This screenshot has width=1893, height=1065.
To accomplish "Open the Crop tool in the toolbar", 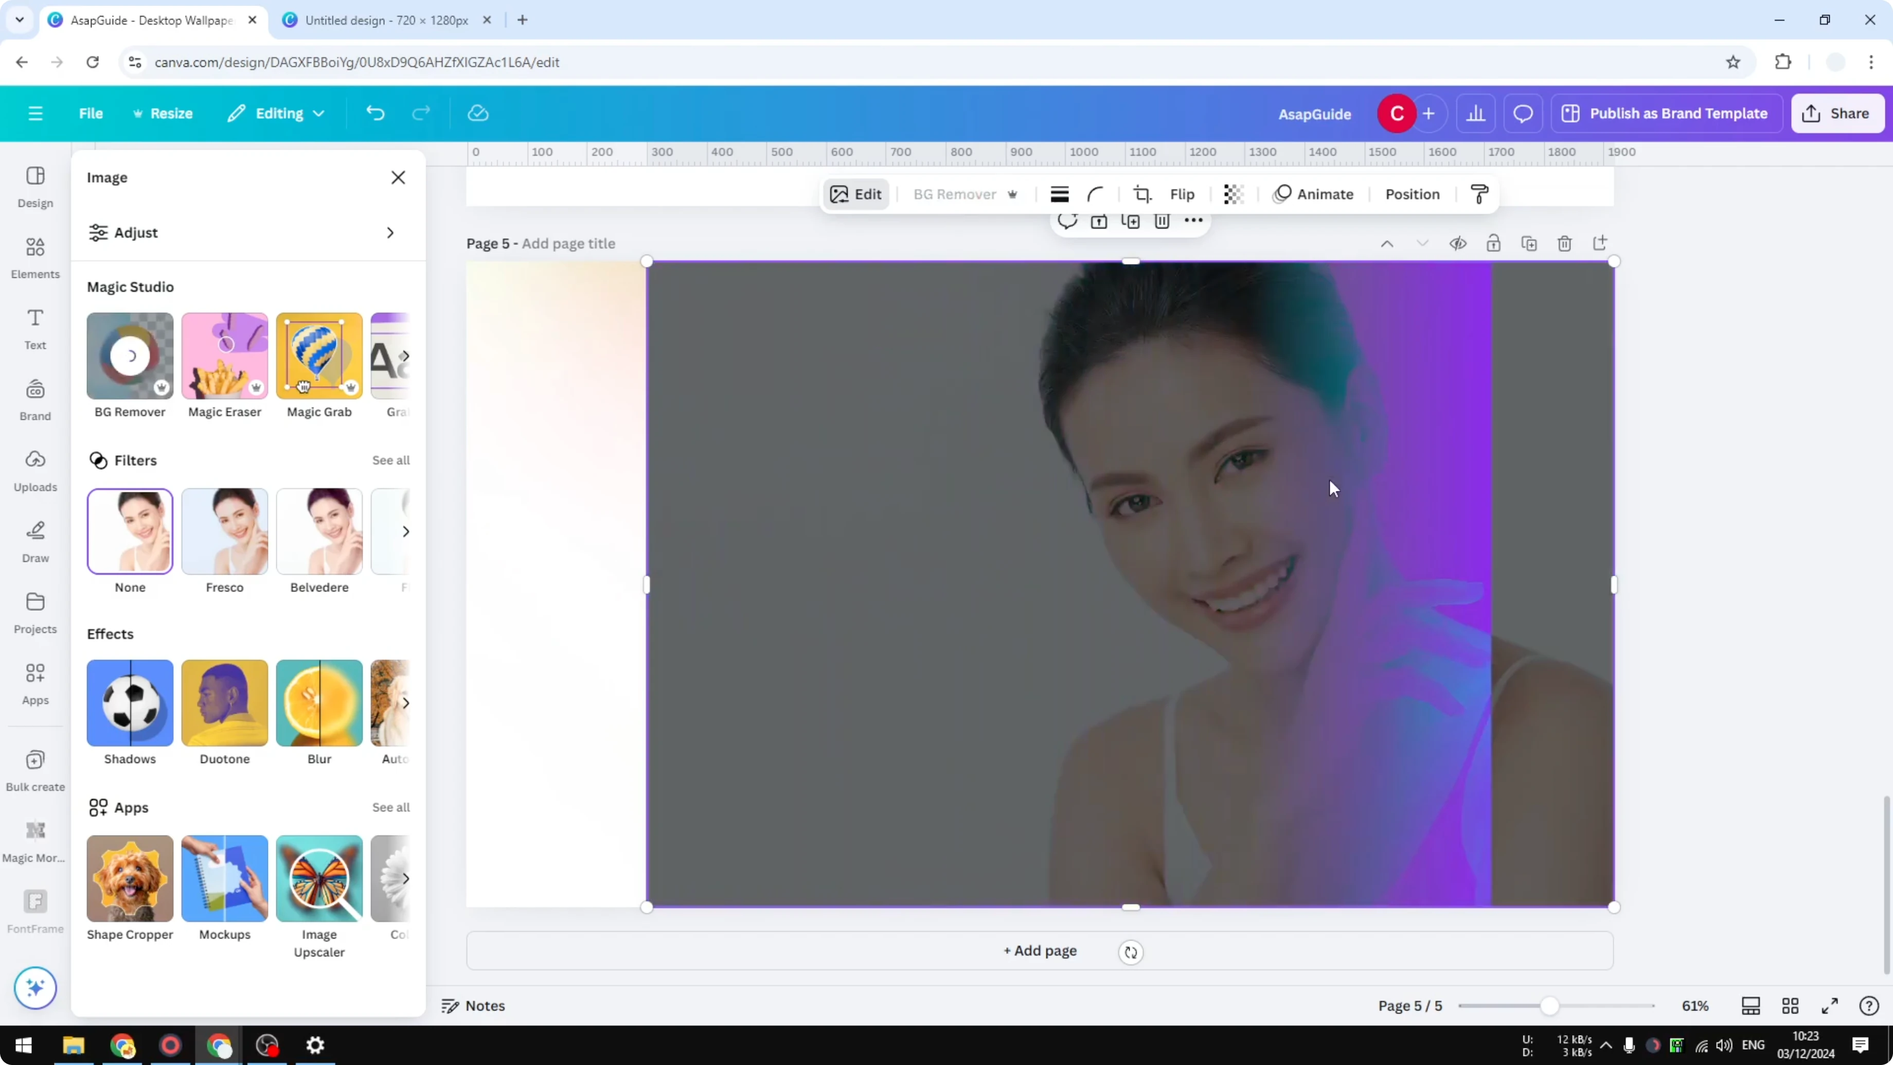I will 1142,194.
